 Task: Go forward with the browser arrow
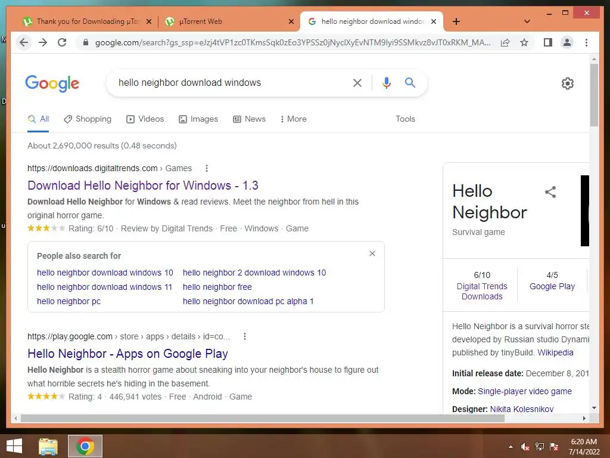coord(43,42)
